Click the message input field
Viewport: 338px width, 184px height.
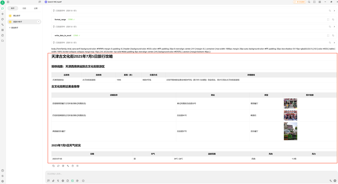[185, 174]
